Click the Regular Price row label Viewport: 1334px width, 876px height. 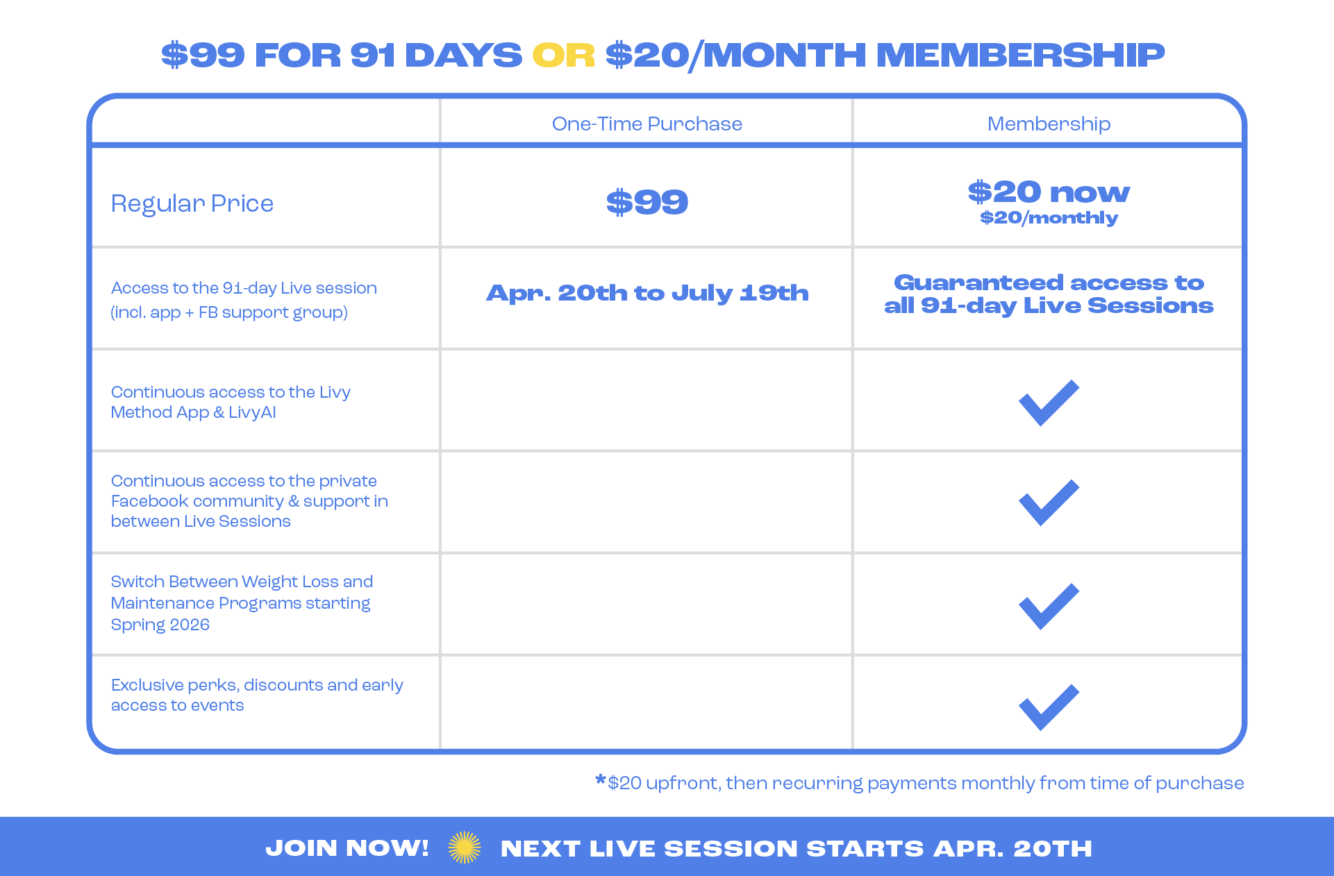coord(192,203)
